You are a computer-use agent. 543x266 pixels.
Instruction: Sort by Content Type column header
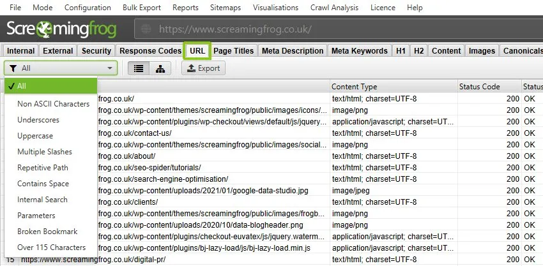pyautogui.click(x=355, y=87)
